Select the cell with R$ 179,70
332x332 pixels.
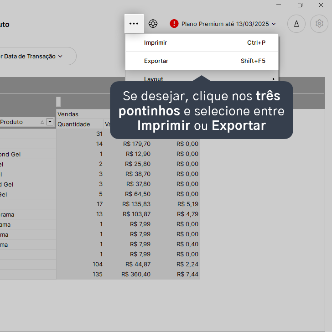coord(137,144)
